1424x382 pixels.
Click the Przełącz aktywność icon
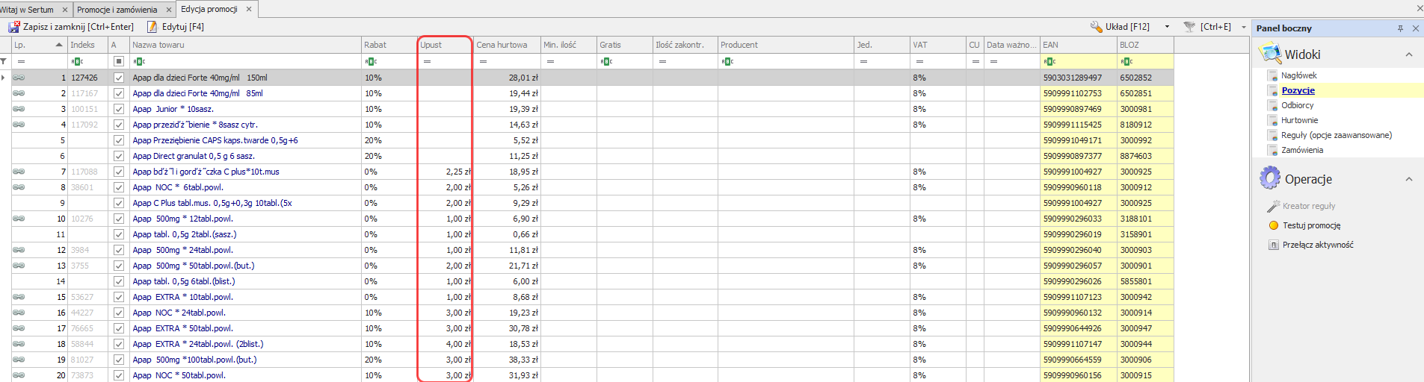(1274, 245)
